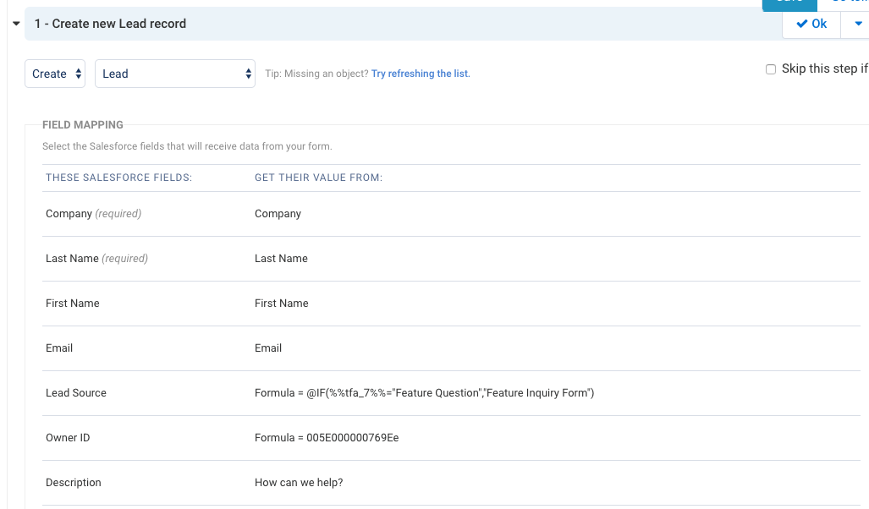
Task: Toggle the Skip this step checkbox
Action: 770,69
